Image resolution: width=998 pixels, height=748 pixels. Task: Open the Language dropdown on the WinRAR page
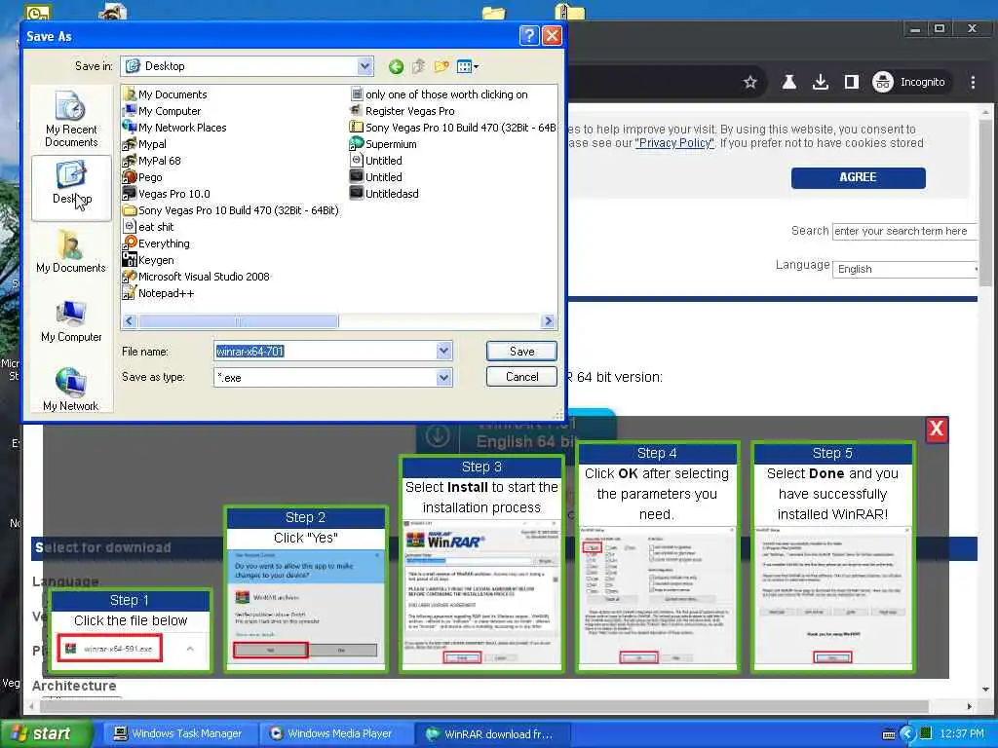(x=906, y=269)
